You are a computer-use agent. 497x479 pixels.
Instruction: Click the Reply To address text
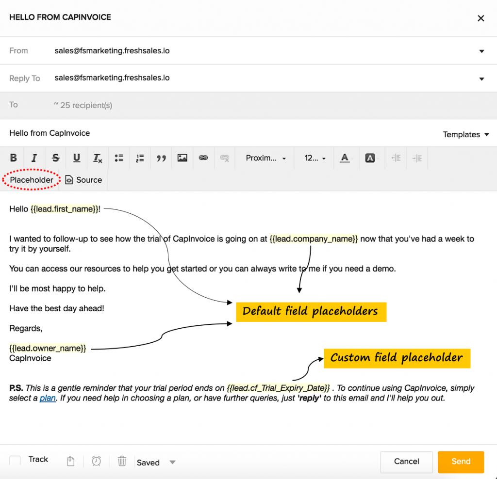pyautogui.click(x=112, y=78)
